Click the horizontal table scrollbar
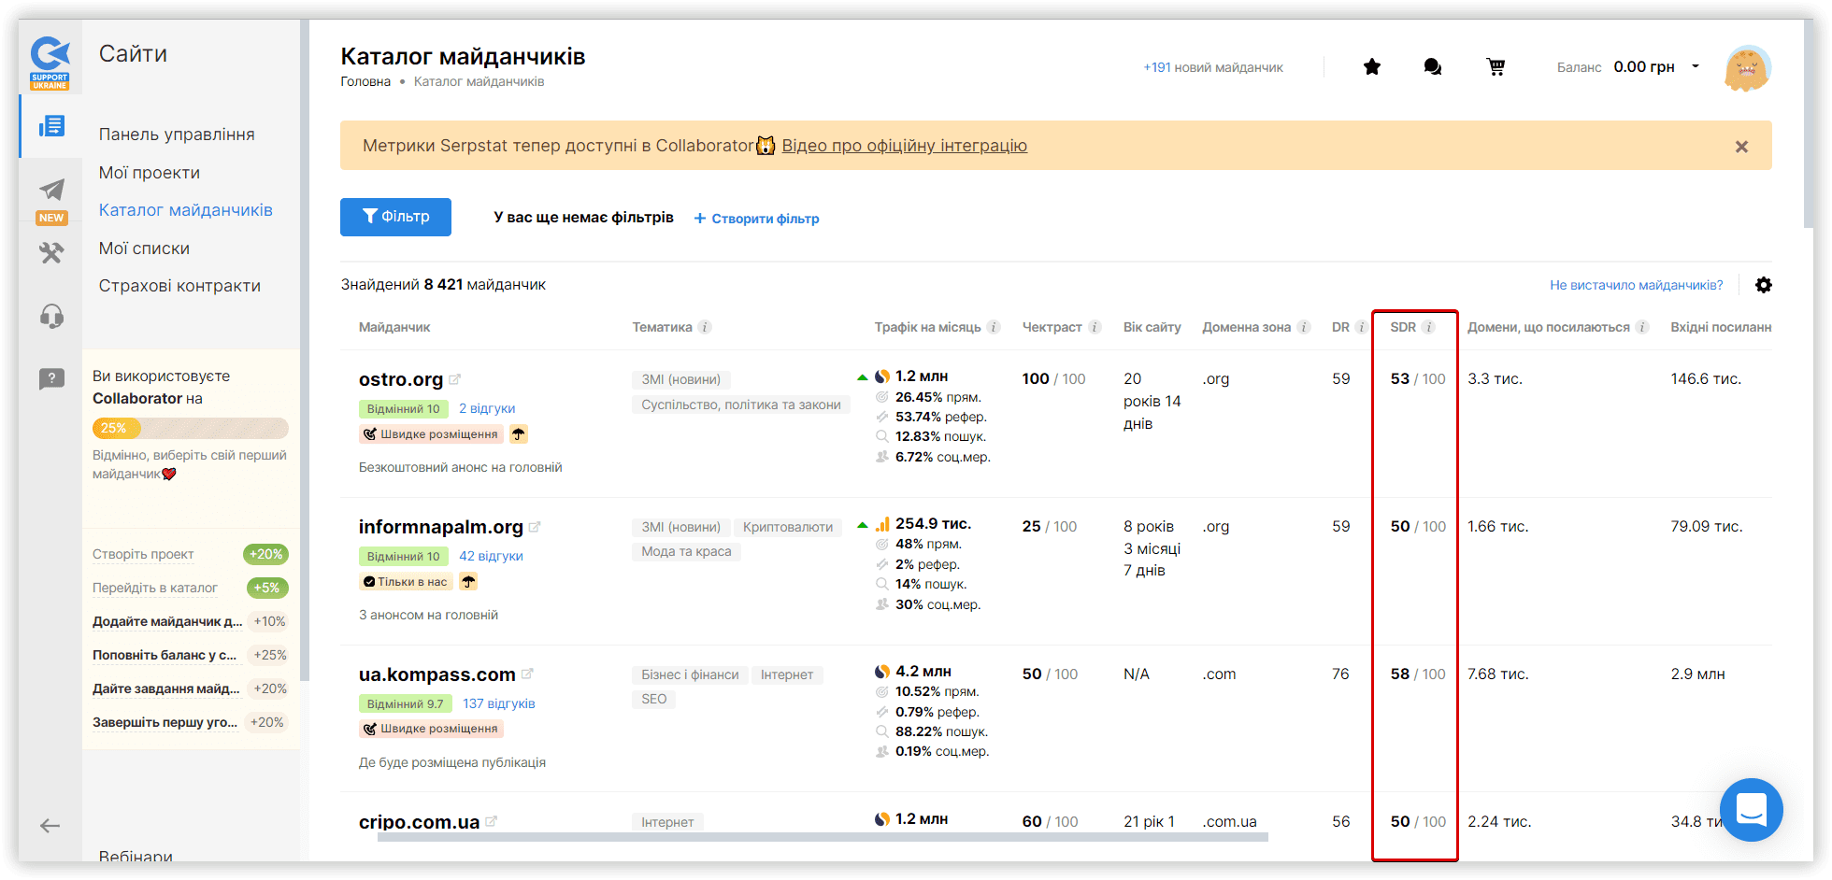Image resolution: width=1832 pixels, height=880 pixels. click(x=823, y=837)
